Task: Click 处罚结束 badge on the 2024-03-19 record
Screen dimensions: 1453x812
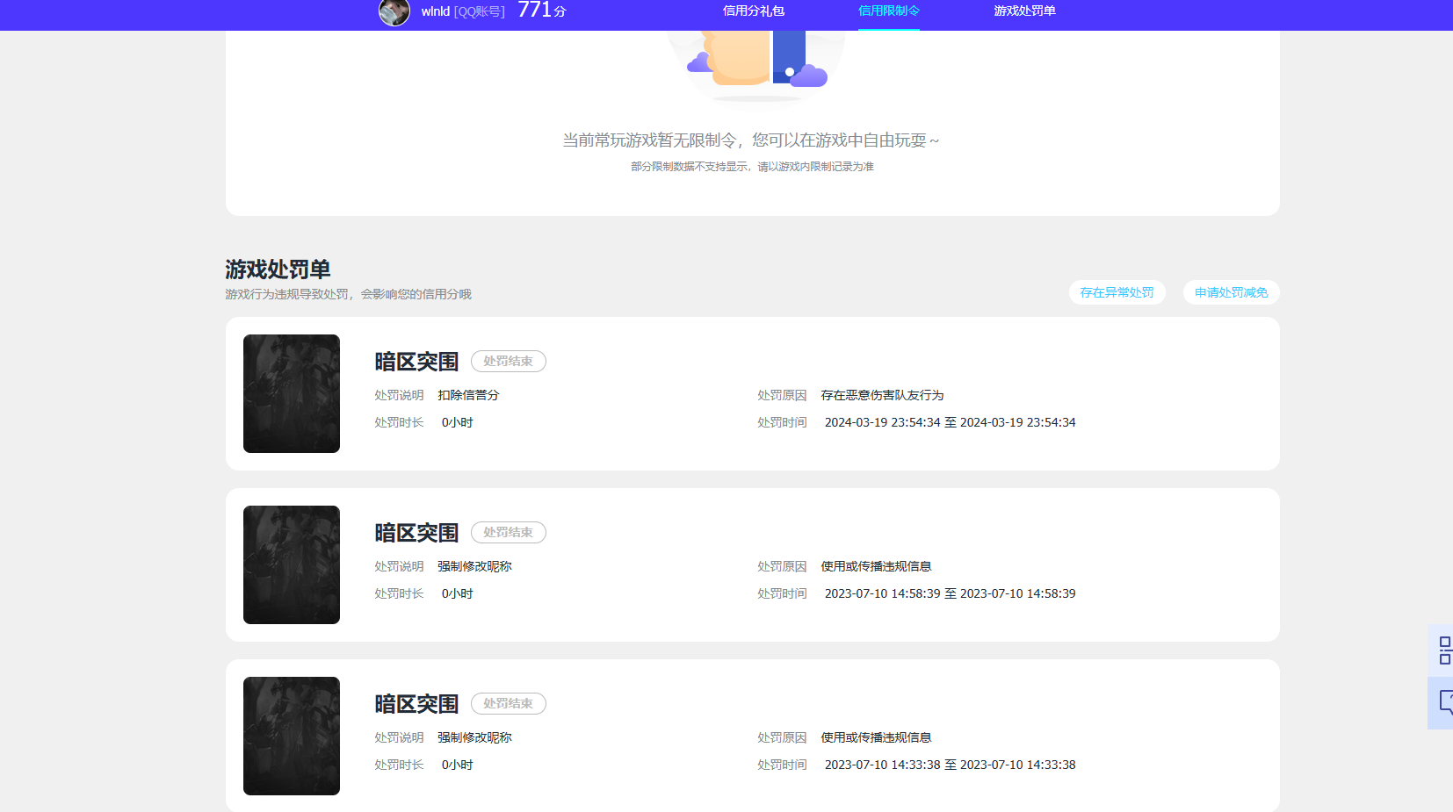Action: coord(508,361)
